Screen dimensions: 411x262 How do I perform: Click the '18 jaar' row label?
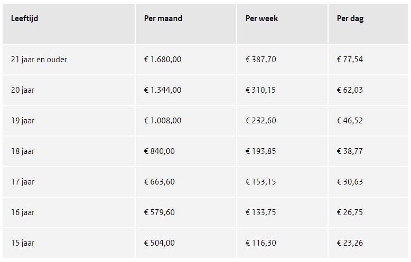pyautogui.click(x=23, y=151)
